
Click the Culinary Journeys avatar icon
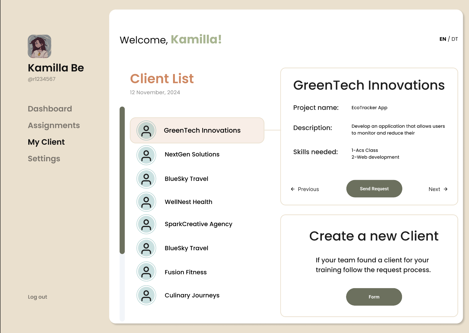(146, 295)
